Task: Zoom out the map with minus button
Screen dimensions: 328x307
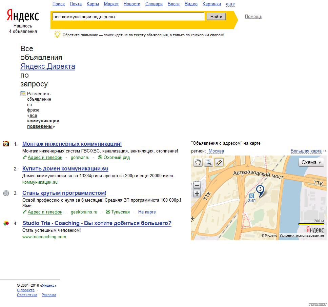Action: [x=197, y=185]
